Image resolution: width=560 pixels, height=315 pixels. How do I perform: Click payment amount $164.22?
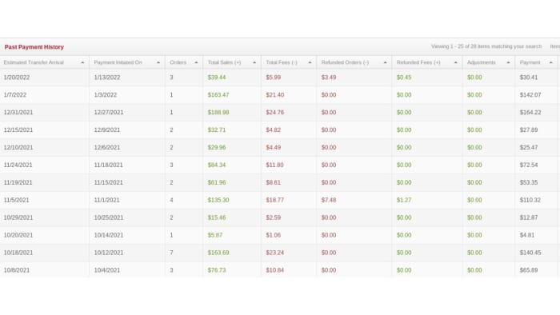[x=530, y=113]
